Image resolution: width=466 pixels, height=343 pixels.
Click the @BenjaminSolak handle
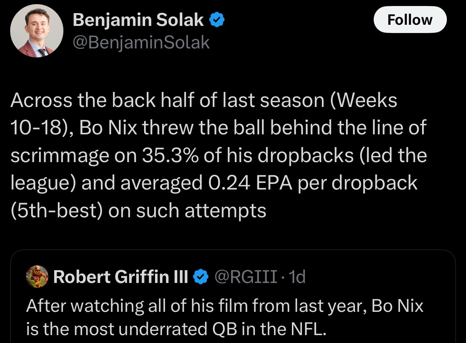click(141, 43)
